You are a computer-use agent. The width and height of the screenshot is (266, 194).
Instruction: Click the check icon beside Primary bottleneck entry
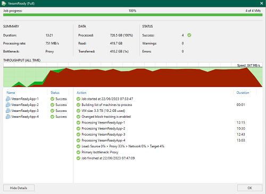pos(78,152)
